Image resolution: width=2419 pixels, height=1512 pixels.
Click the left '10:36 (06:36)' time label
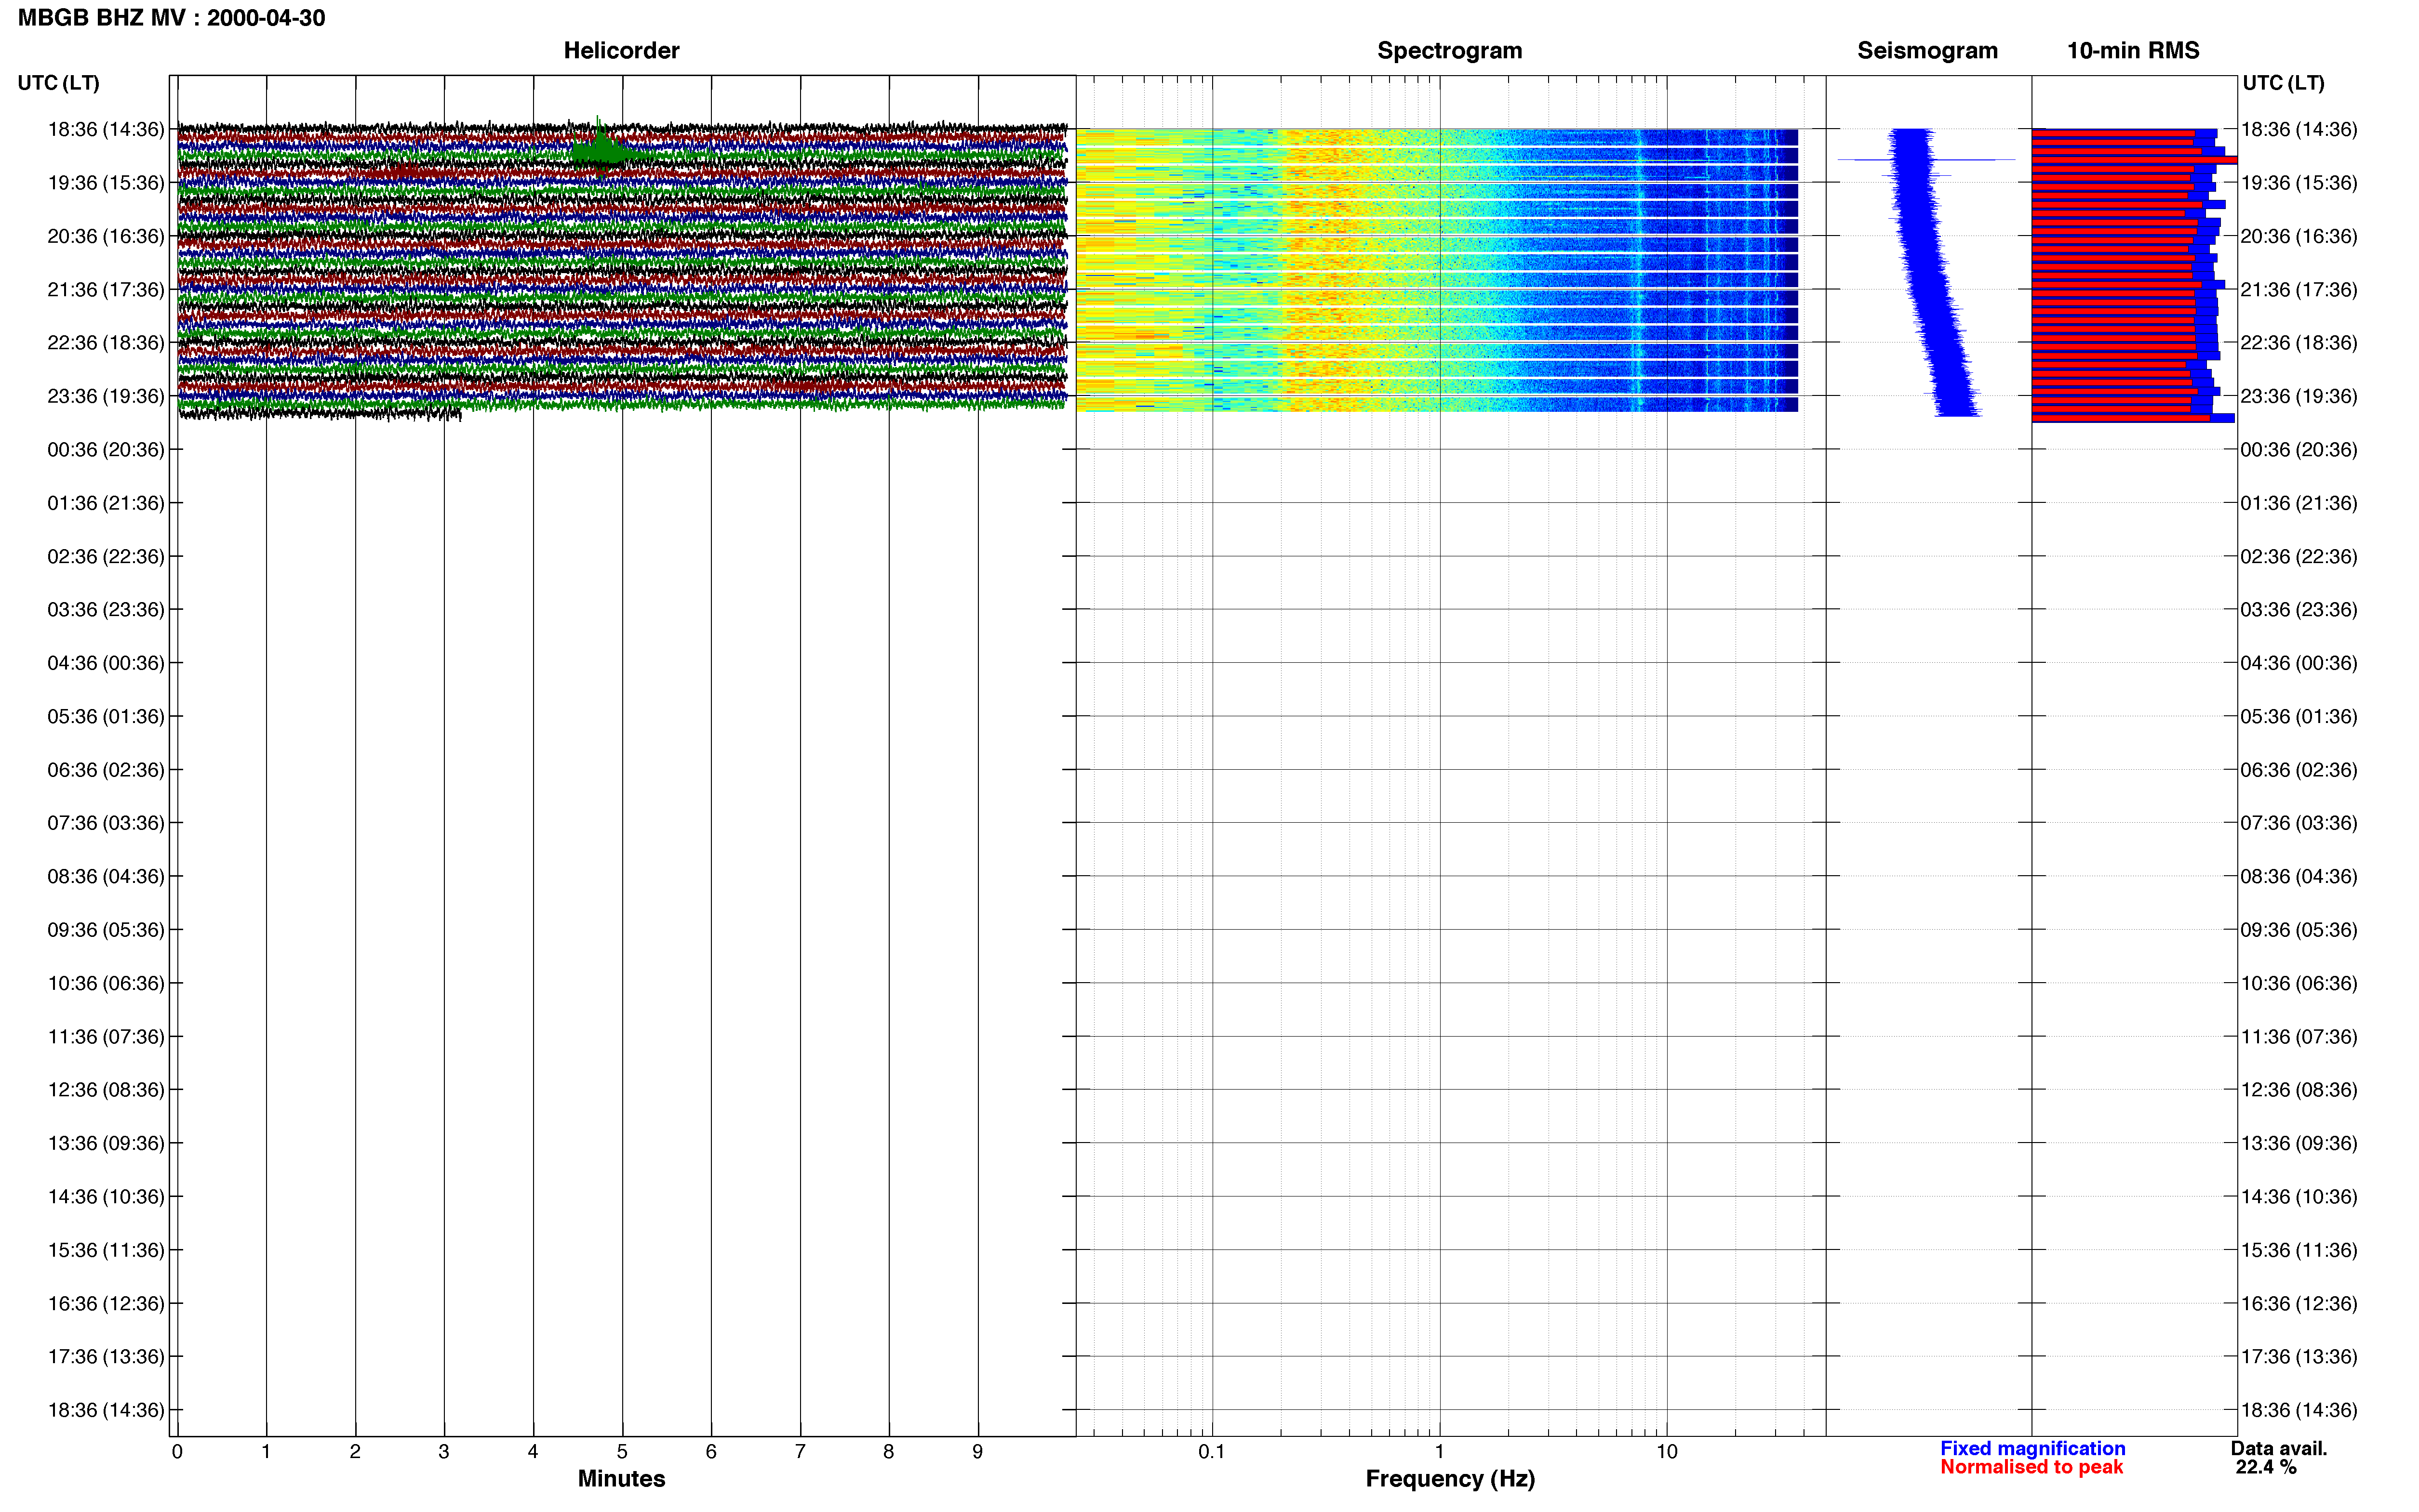(x=106, y=983)
